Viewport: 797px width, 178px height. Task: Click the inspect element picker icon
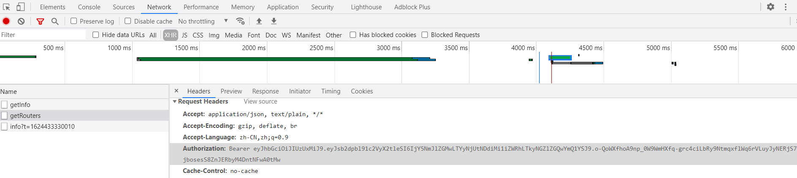(x=6, y=7)
